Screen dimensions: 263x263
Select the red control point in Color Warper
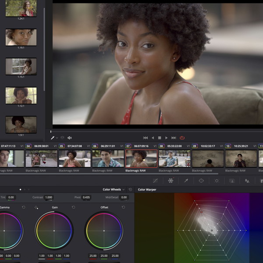click(202, 212)
